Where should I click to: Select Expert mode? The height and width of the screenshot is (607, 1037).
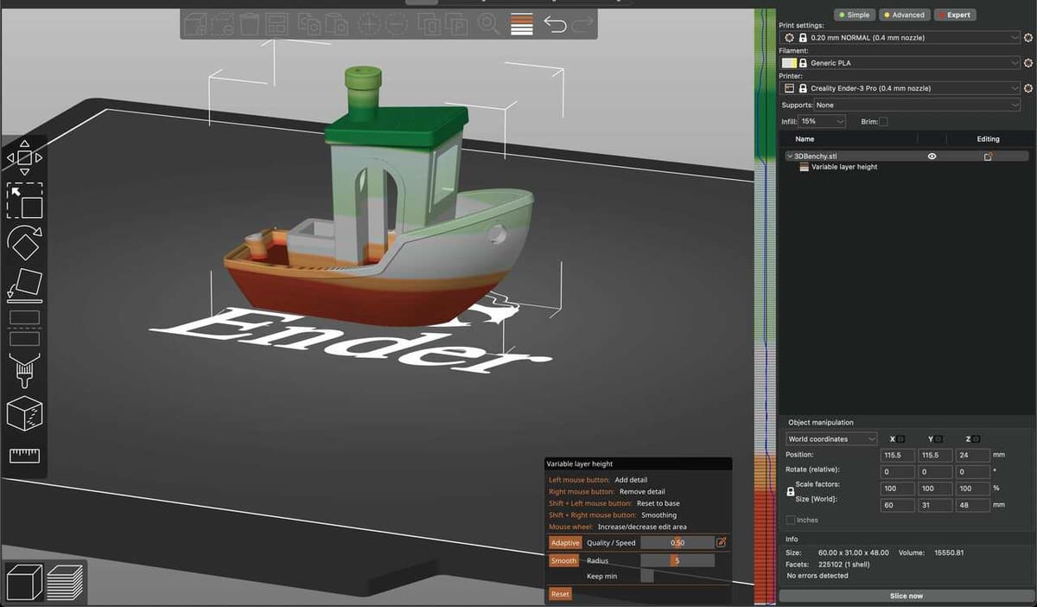coord(953,15)
